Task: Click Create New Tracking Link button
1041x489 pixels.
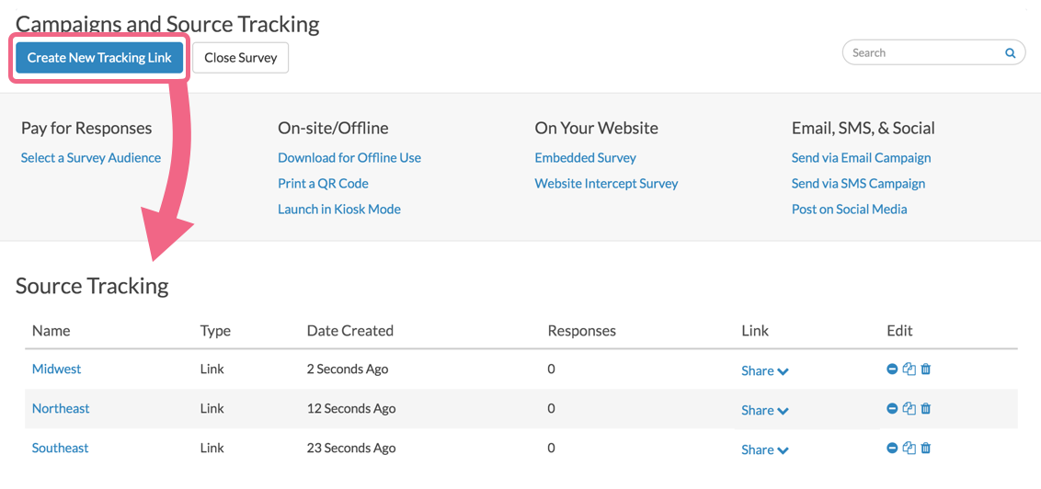Action: [99, 58]
